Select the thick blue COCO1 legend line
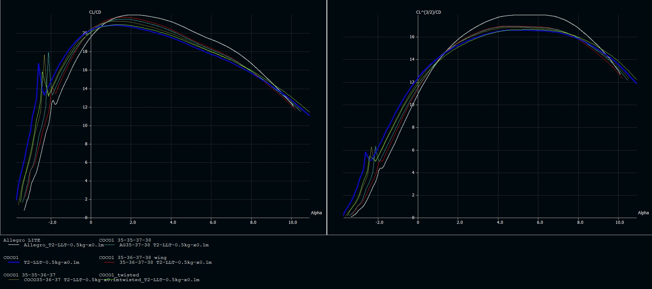Image resolution: width=652 pixels, height=289 pixels. (x=11, y=262)
